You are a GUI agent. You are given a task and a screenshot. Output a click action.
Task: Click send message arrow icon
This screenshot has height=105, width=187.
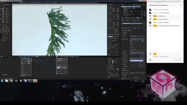pos(180,60)
